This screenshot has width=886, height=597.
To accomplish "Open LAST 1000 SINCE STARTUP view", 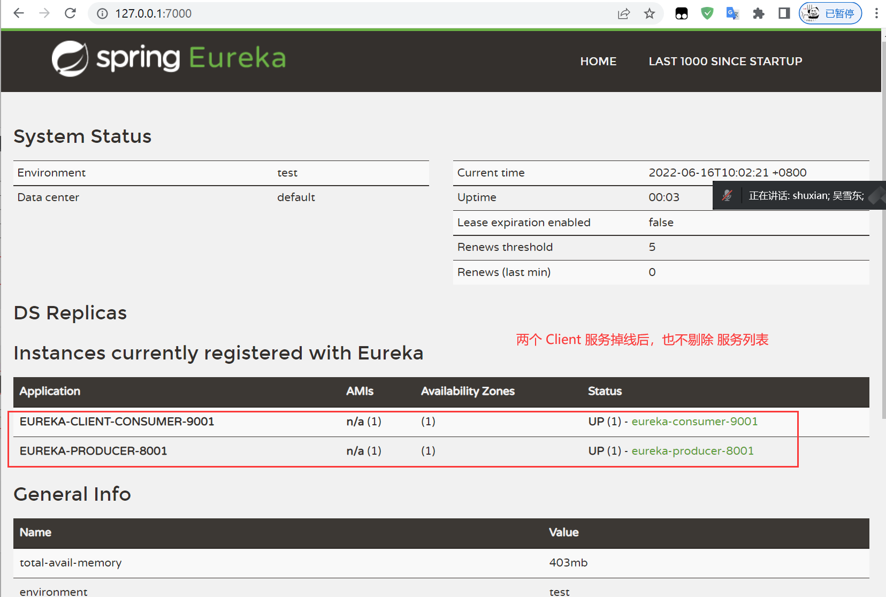I will point(725,61).
